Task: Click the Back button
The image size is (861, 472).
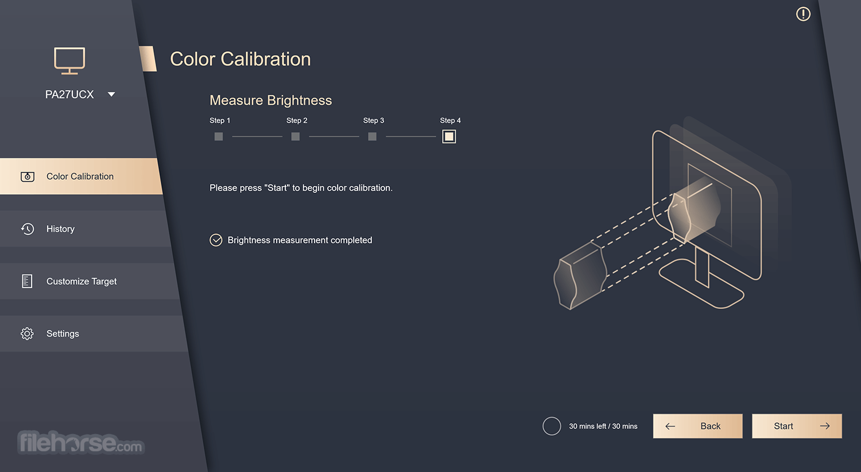Action: (x=698, y=426)
